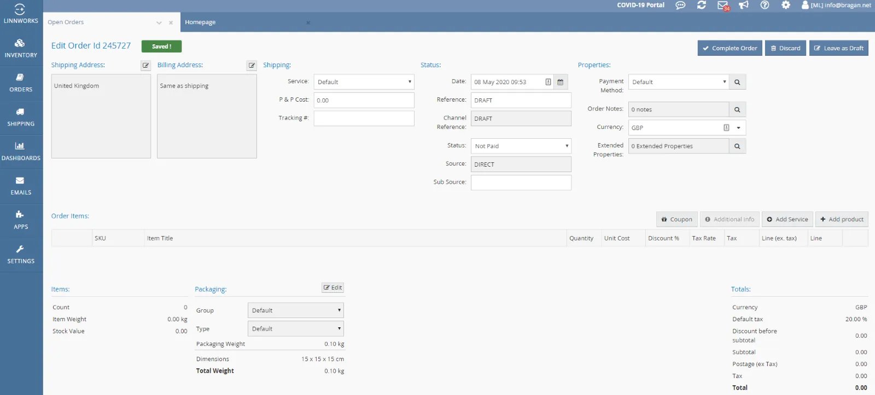The width and height of the screenshot is (875, 395).
Task: Switch to the Open Orders tab
Action: coord(66,22)
